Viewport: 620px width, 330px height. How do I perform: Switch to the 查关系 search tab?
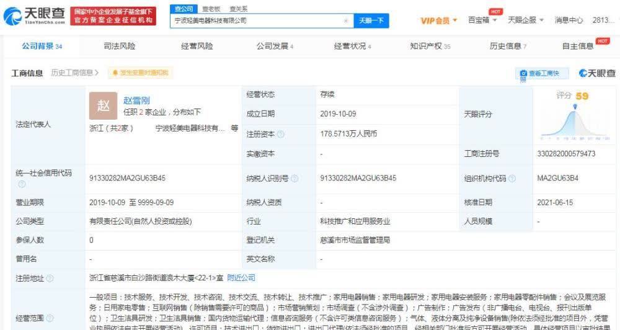tap(239, 9)
